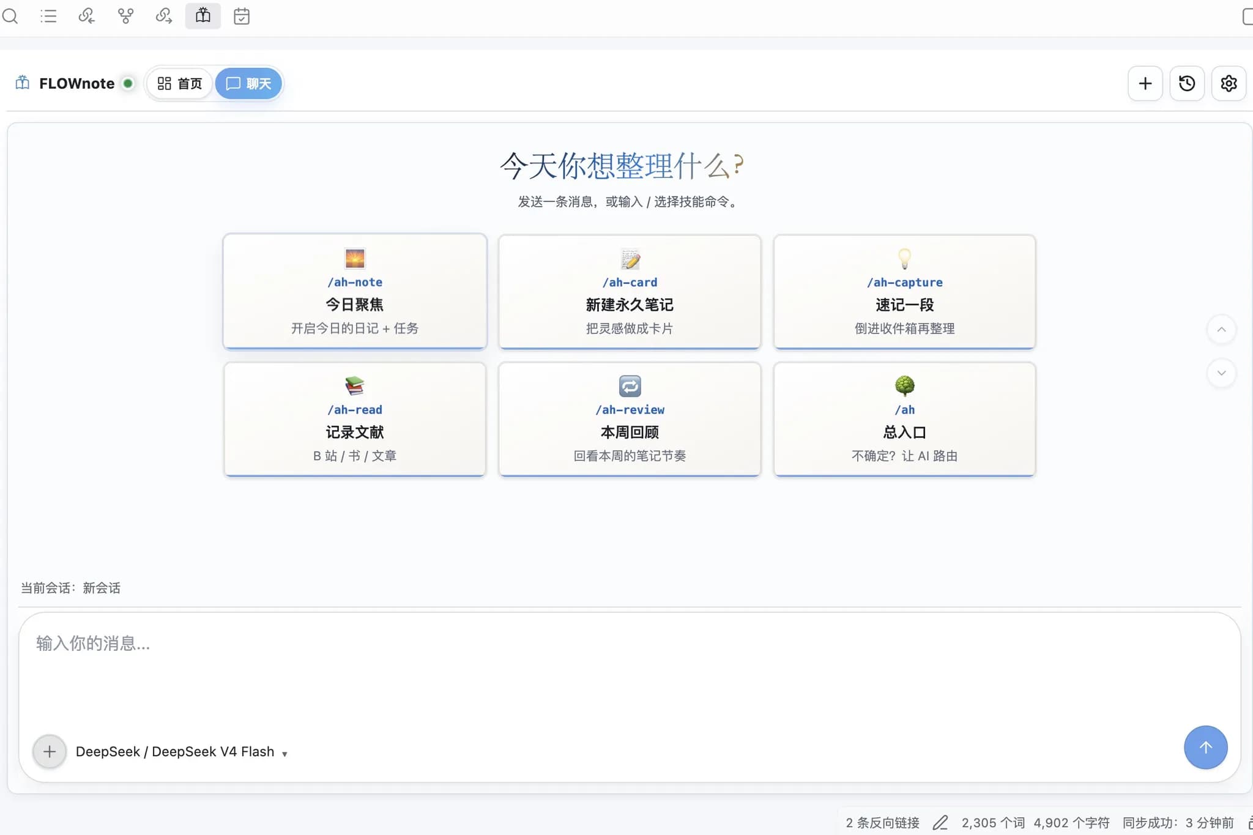Click the attachment plus button in composer
Screen dimensions: 1253x835
point(50,751)
